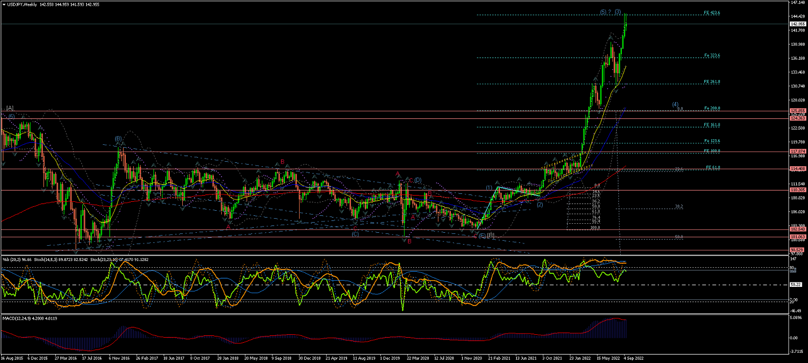
Task: Select the 98.529 price tag on axis
Action: pyautogui.click(x=796, y=250)
